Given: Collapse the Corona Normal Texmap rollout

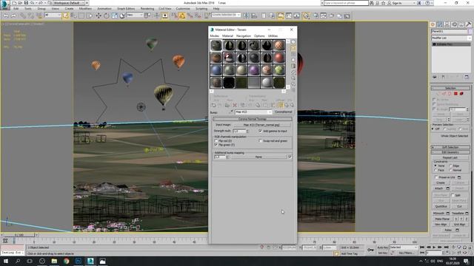Looking at the screenshot, I should [252, 119].
